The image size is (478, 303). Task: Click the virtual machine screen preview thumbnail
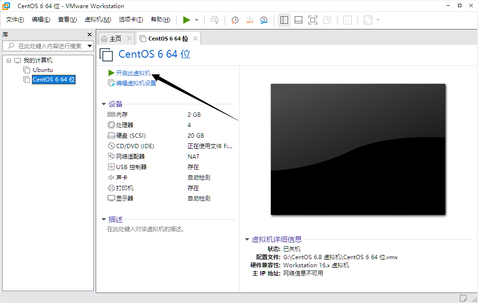point(358,149)
